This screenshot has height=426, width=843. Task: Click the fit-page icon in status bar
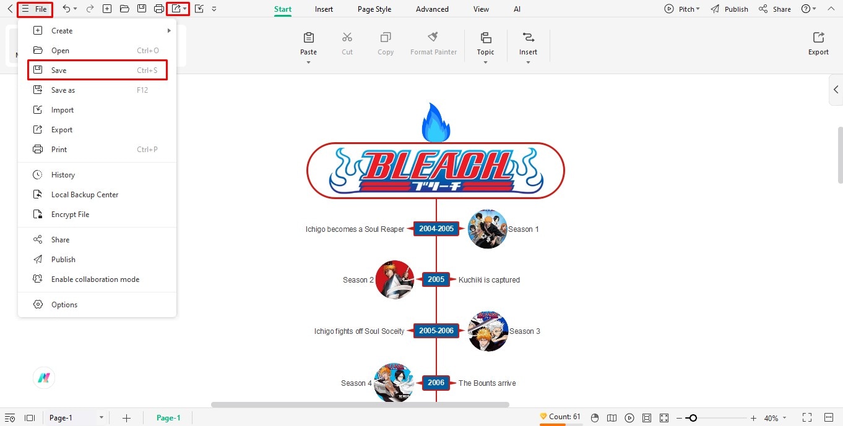pyautogui.click(x=647, y=418)
